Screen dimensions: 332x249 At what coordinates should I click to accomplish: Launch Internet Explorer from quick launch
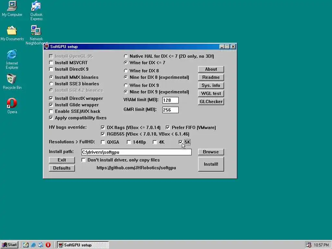33,245
